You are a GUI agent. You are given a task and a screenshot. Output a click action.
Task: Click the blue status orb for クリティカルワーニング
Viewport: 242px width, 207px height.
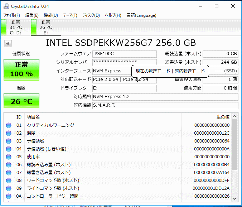click(x=9, y=125)
